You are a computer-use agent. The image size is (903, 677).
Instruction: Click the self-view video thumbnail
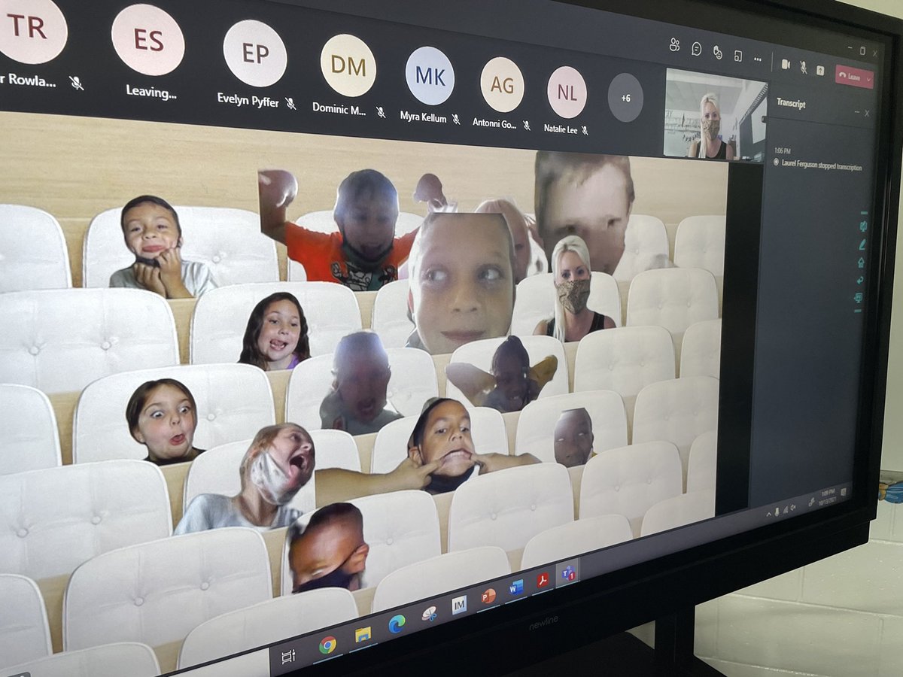pyautogui.click(x=715, y=114)
